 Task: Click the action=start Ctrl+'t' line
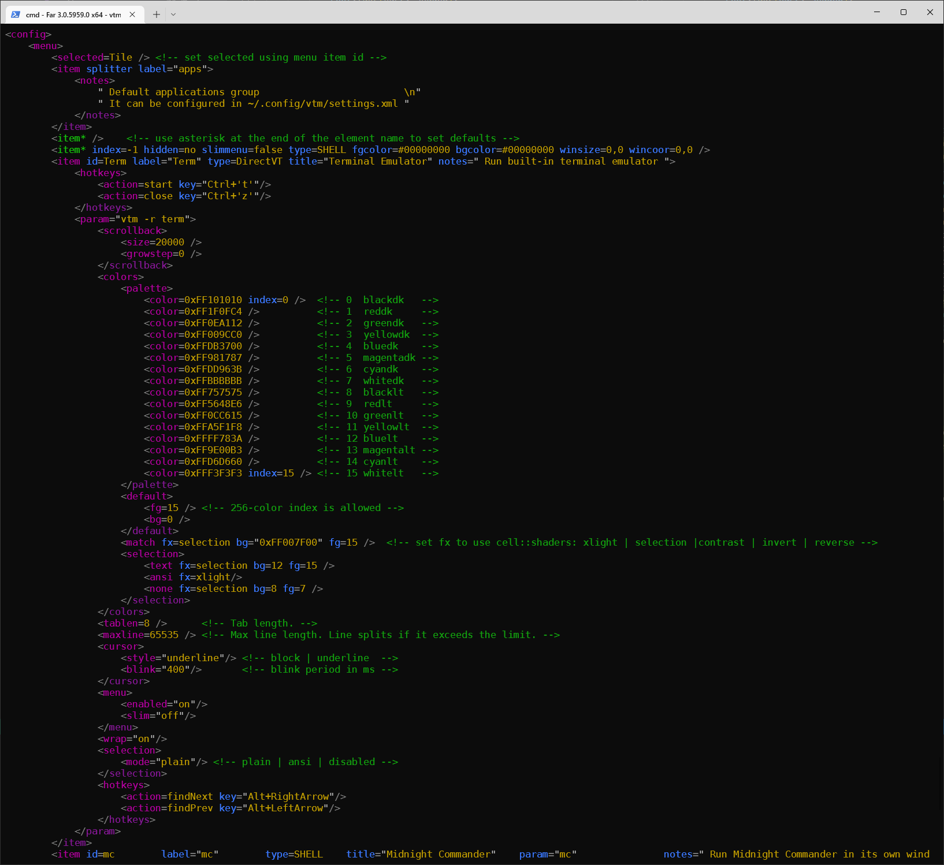tap(184, 185)
